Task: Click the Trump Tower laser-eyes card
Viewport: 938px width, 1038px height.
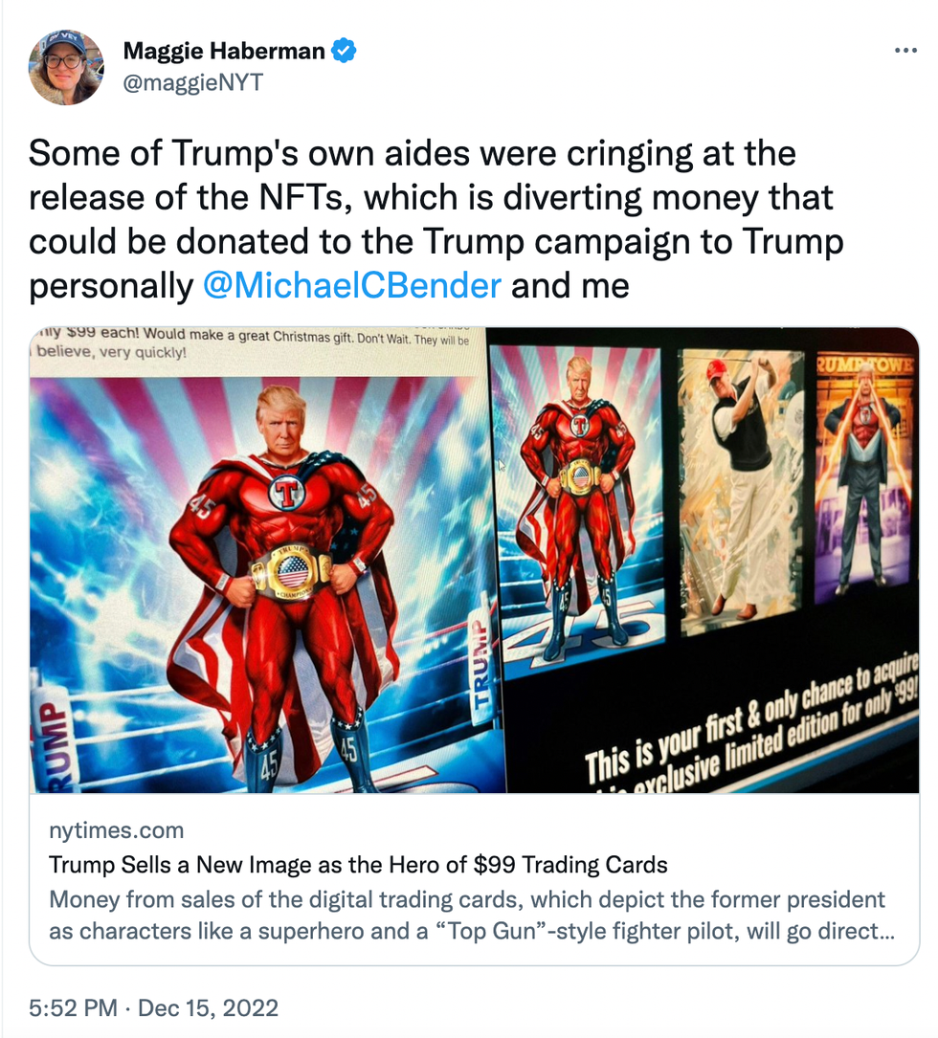Action: click(x=864, y=476)
